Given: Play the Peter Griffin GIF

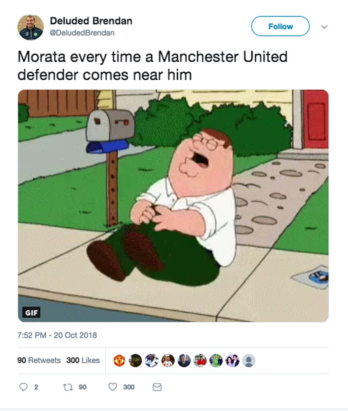Looking at the screenshot, I should coord(173,206).
